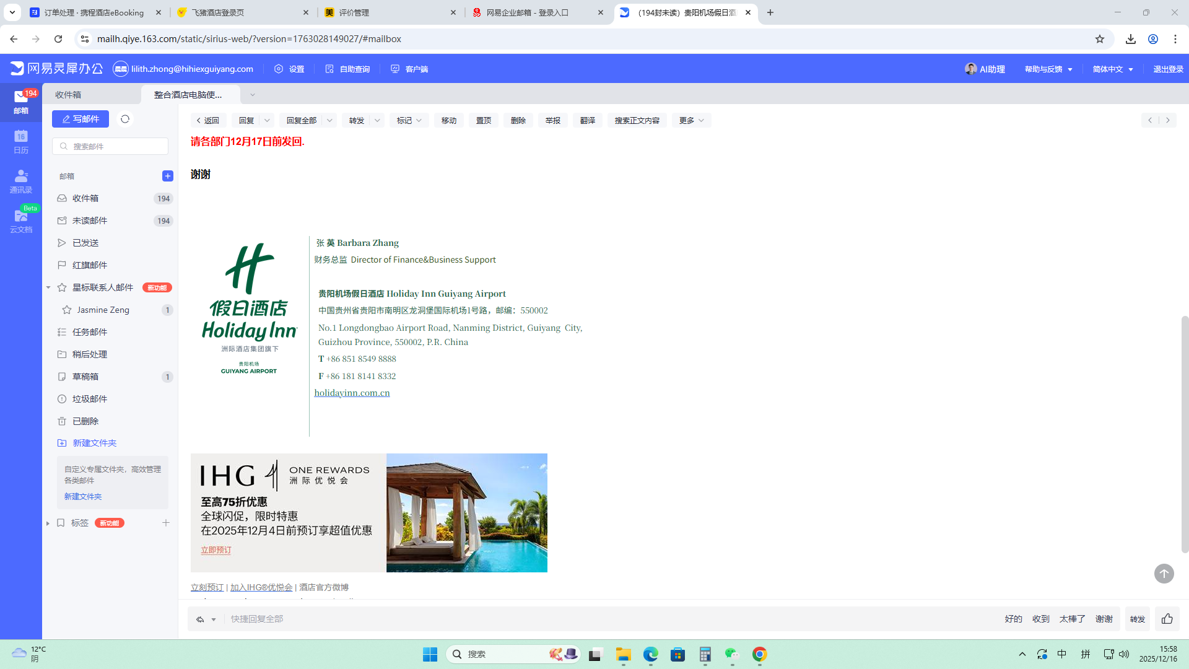Screen dimensions: 1189x669
Task: Open the Cloud Docs Beta icon
Action: [21, 221]
